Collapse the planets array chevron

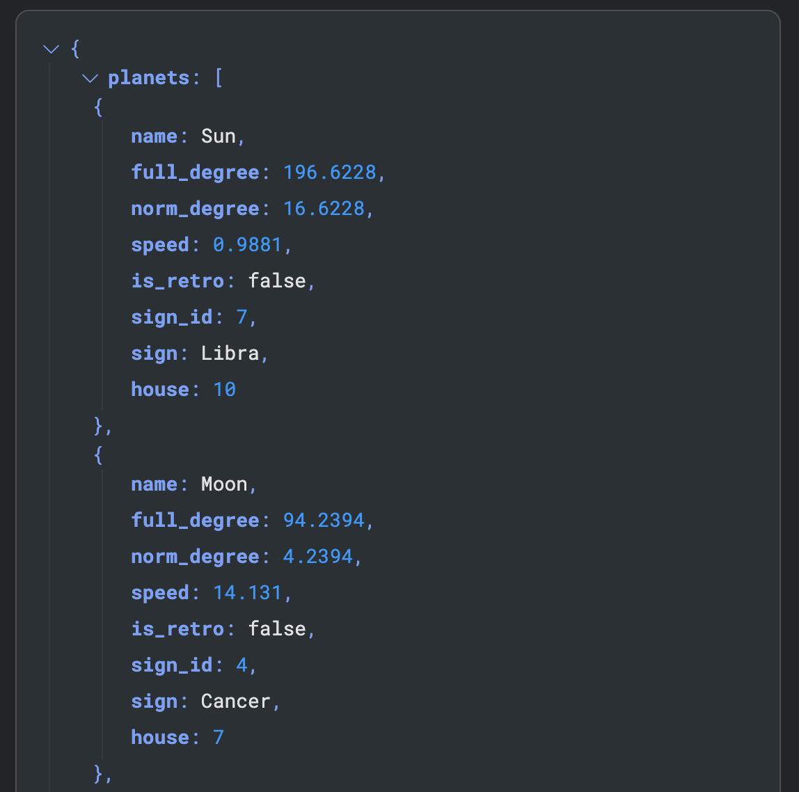90,78
